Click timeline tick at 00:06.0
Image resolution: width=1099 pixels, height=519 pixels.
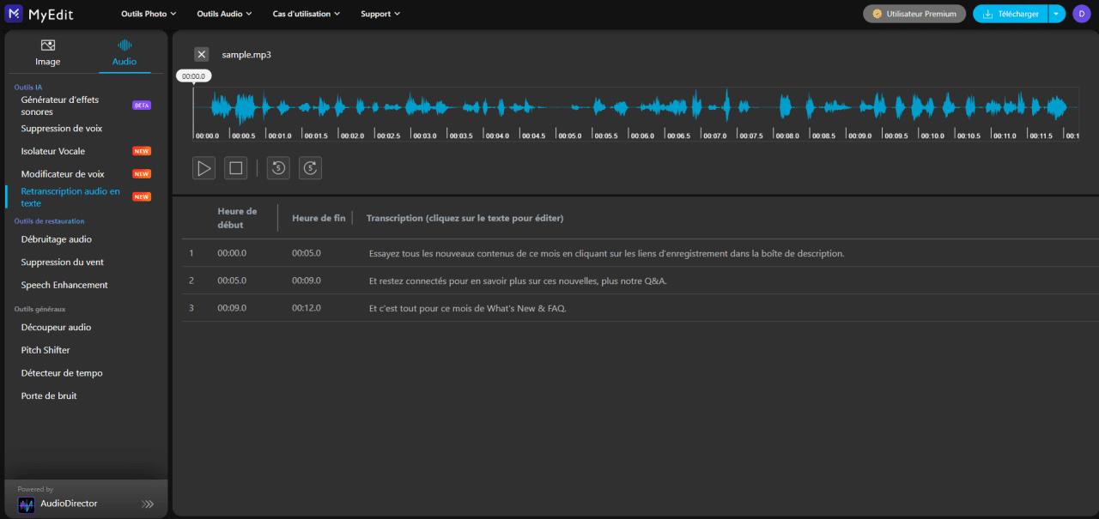coord(641,136)
